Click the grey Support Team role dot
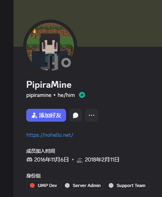This screenshot has width=162, height=197. pos(111,185)
